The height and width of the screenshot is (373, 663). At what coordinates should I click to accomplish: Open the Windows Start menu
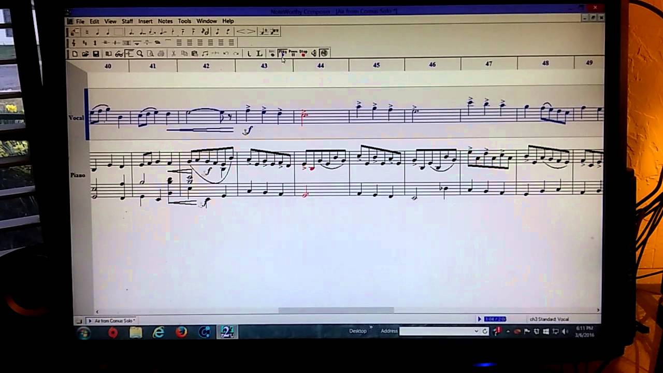[x=84, y=333]
